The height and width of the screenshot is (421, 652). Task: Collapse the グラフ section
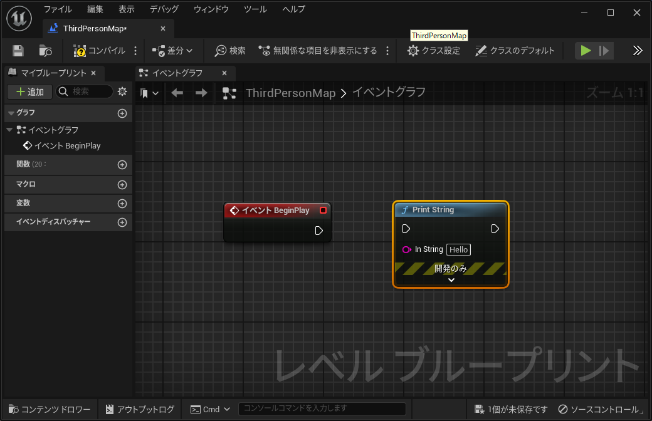point(12,113)
